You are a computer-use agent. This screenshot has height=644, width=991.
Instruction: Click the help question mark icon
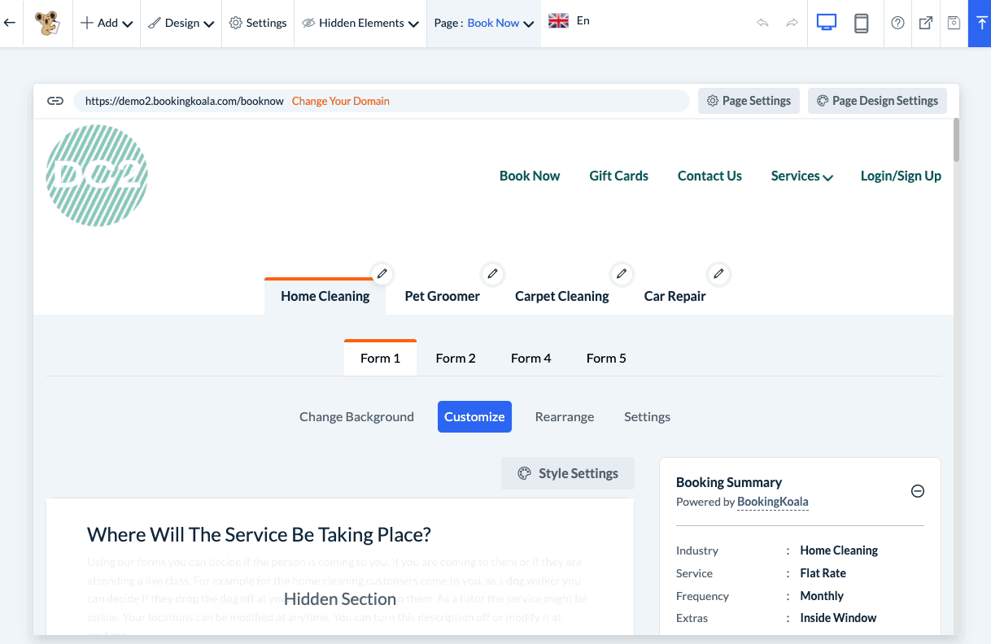(x=897, y=23)
